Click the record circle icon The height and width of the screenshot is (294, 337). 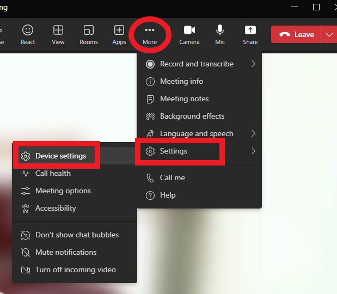click(150, 64)
